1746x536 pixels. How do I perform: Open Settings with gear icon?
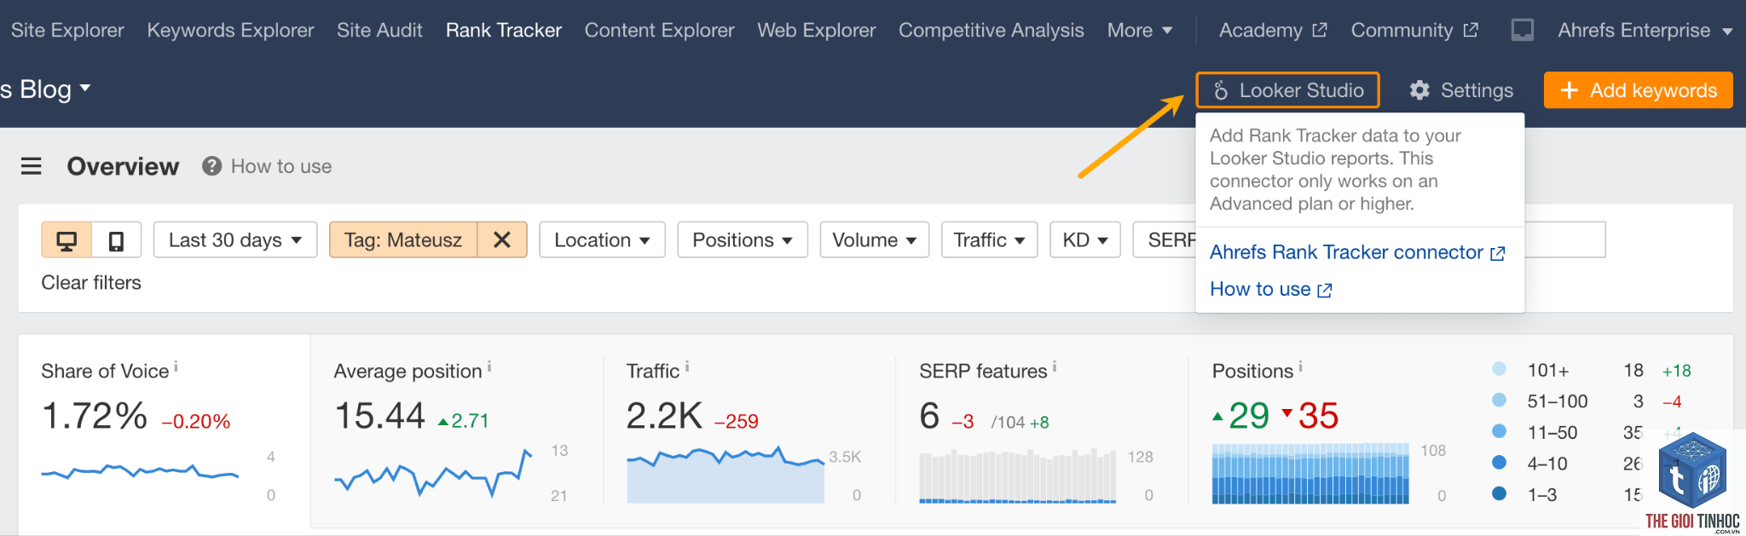[1461, 90]
